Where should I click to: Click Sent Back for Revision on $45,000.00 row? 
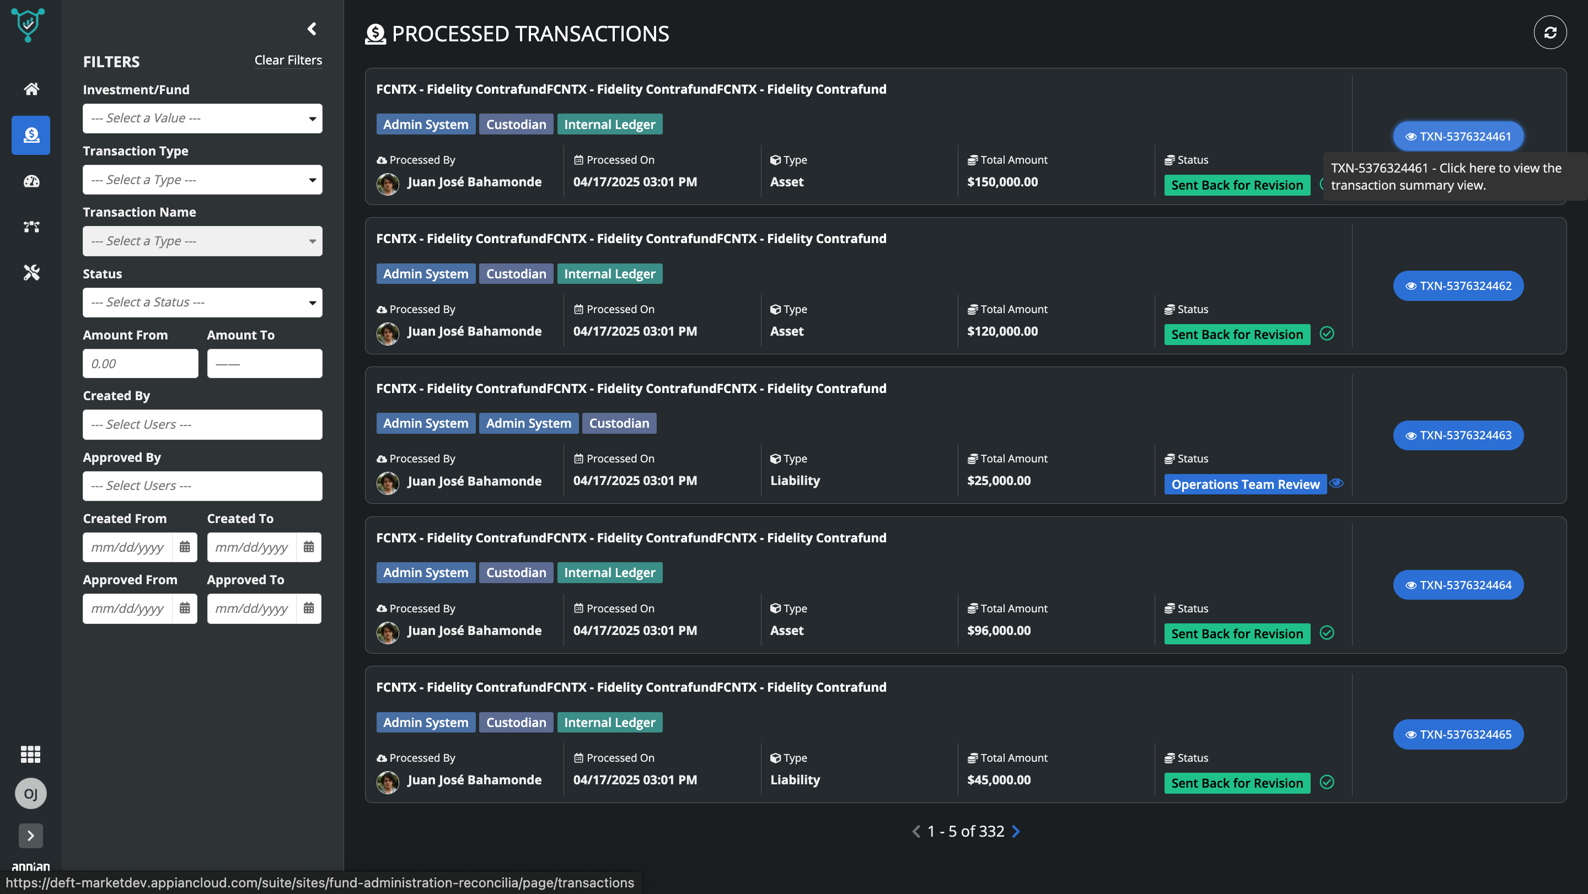click(x=1237, y=783)
